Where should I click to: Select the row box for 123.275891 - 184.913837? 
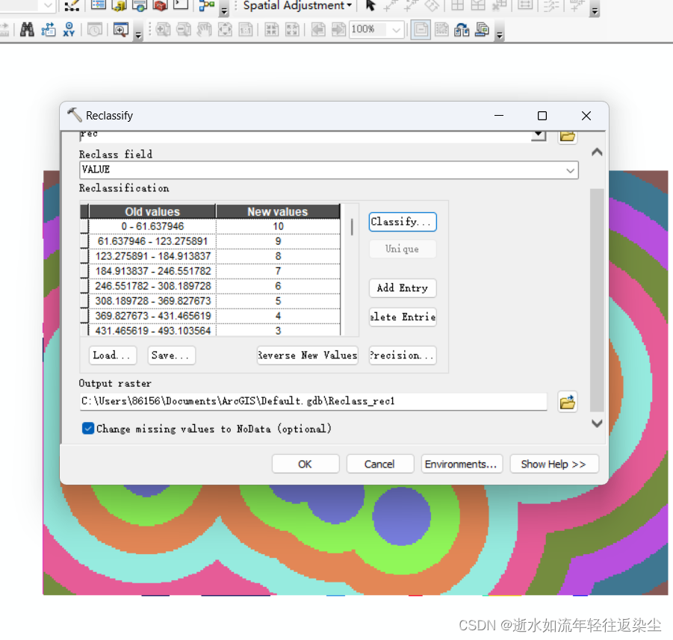84,256
